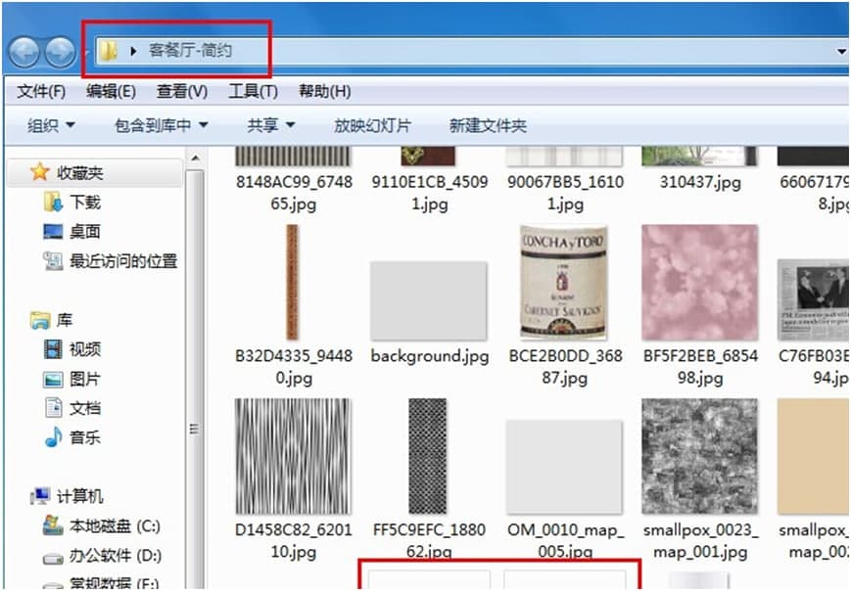Click the 本地磁盘 (C:) drive icon
This screenshot has height=591, width=851.
coord(53,525)
